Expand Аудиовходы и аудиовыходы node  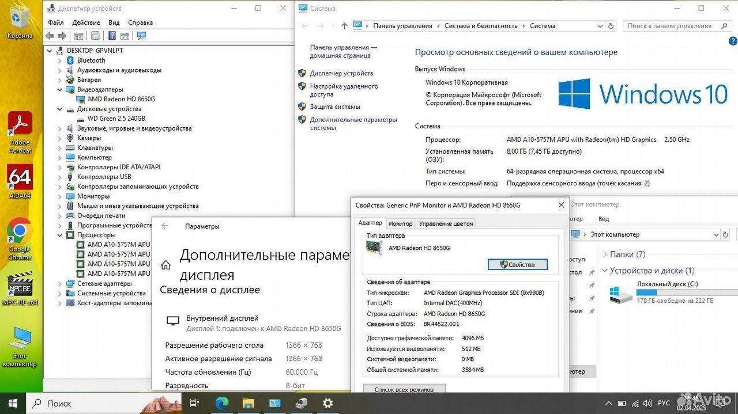coord(60,70)
